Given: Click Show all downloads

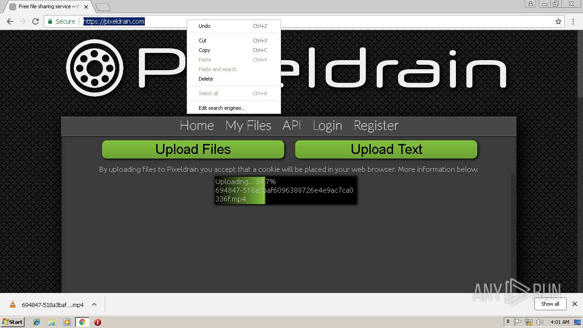Looking at the screenshot, I should [x=550, y=304].
